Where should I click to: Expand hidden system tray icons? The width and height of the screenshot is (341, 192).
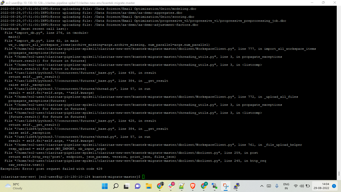tap(262, 186)
